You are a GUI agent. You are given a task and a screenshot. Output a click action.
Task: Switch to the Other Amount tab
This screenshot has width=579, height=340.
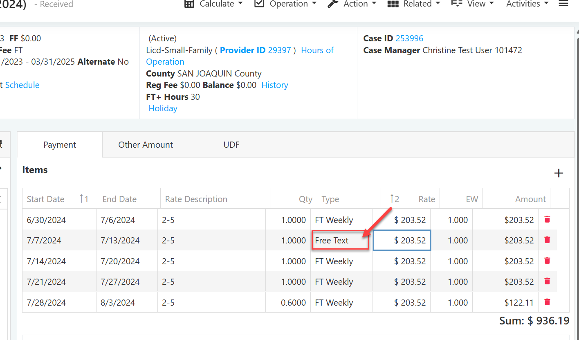point(145,144)
